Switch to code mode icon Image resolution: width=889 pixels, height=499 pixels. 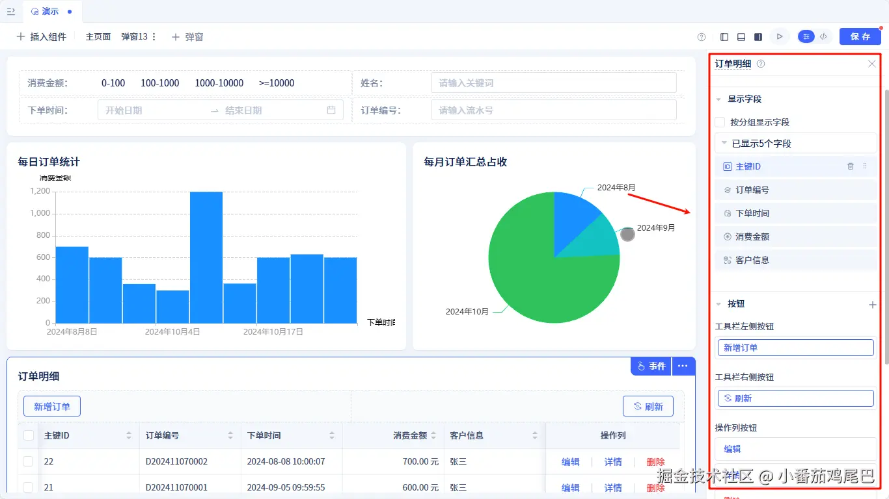coord(824,37)
